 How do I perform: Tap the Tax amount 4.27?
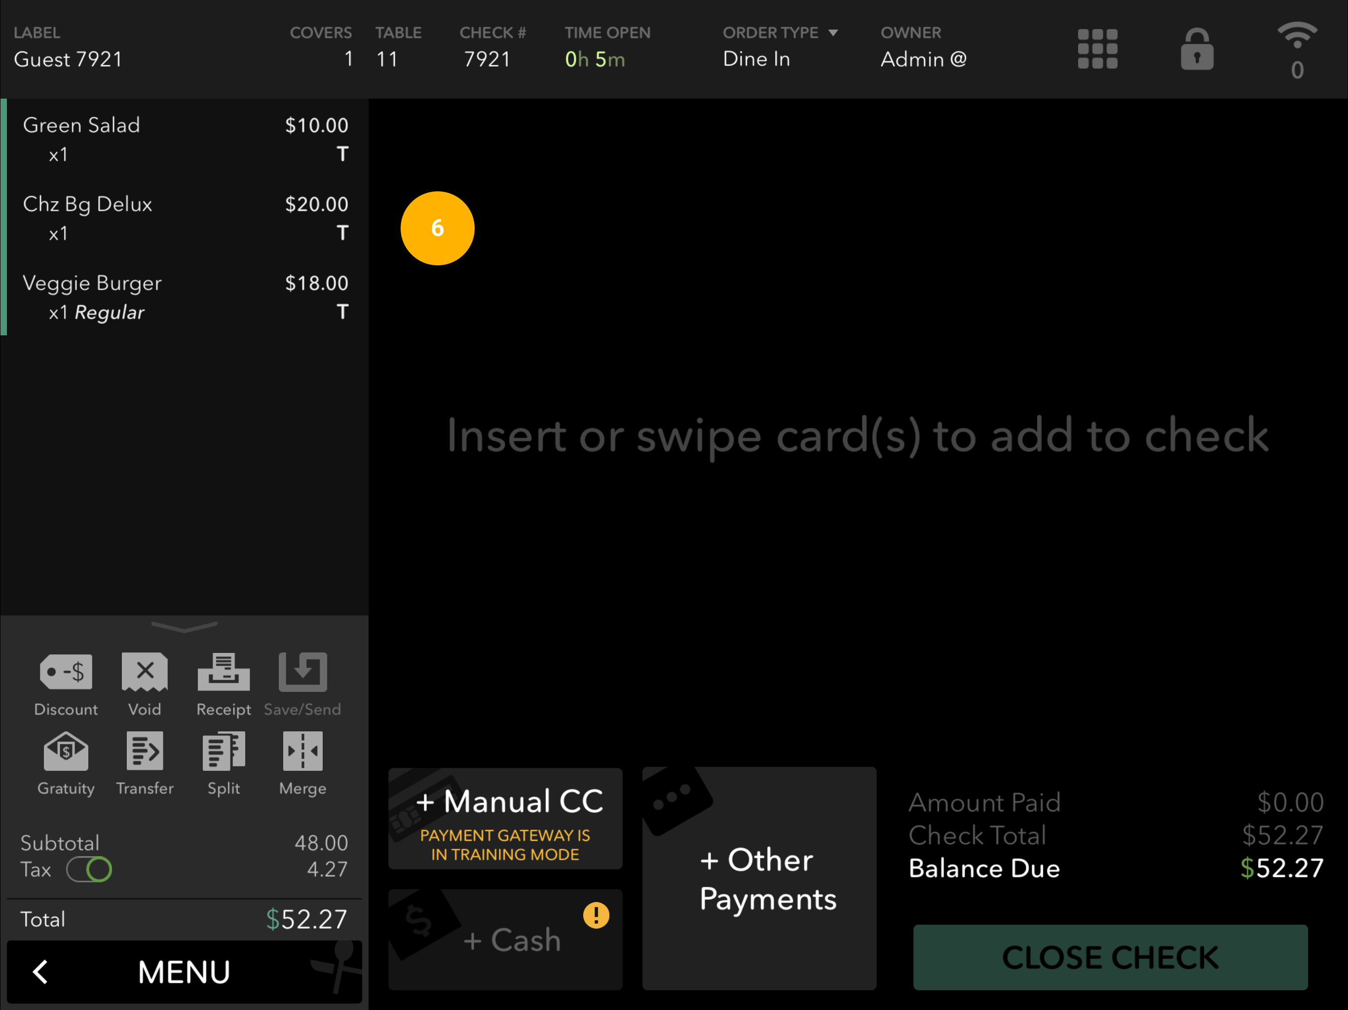[327, 869]
